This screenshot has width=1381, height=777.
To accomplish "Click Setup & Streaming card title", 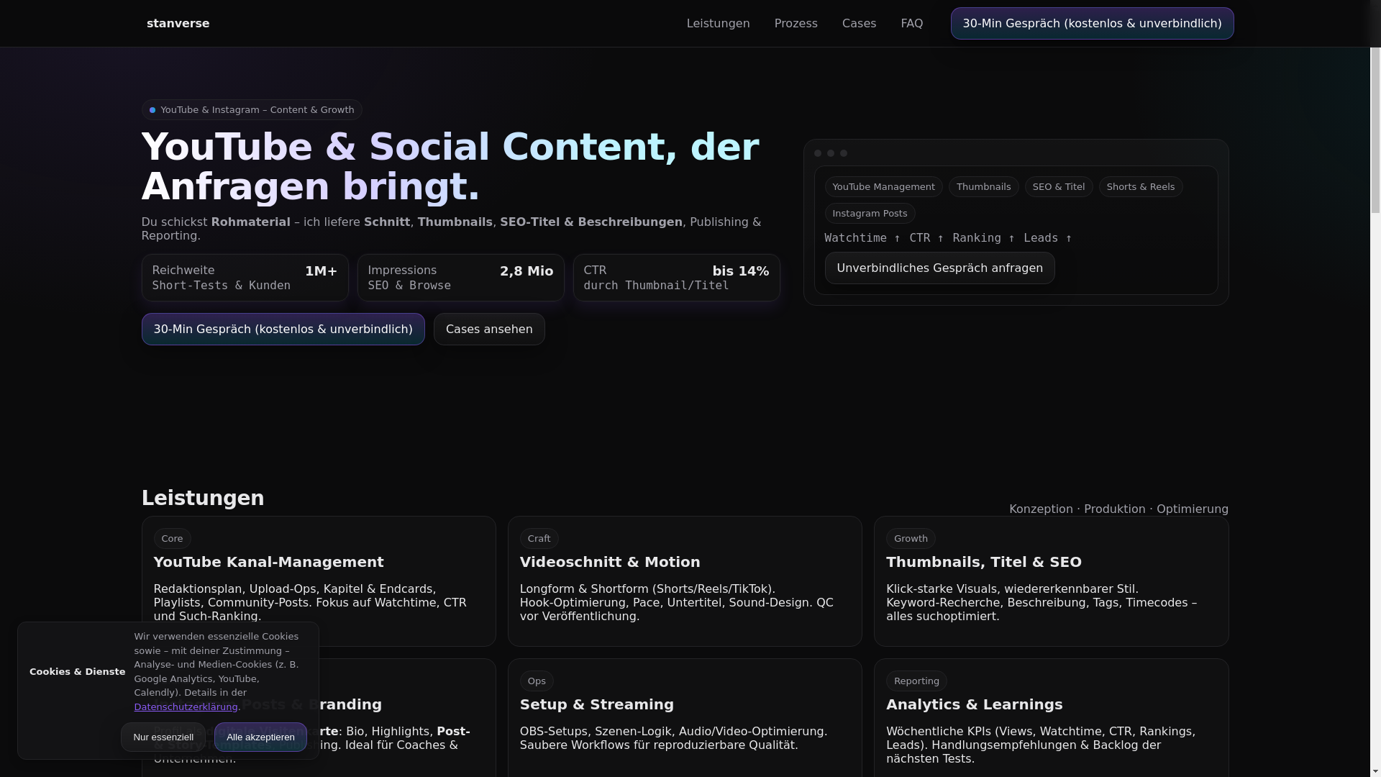I will (597, 705).
